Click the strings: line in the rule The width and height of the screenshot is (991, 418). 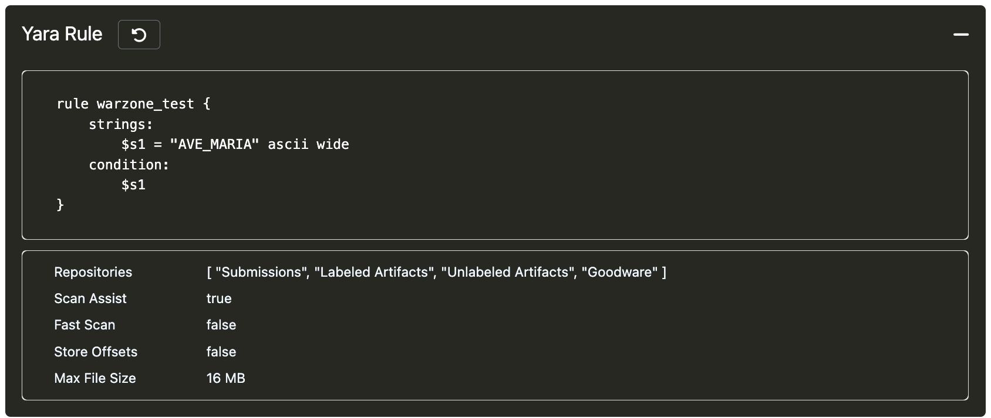pos(120,124)
